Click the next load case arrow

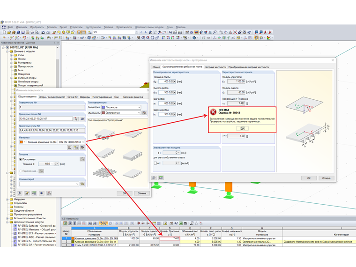click(146, 32)
